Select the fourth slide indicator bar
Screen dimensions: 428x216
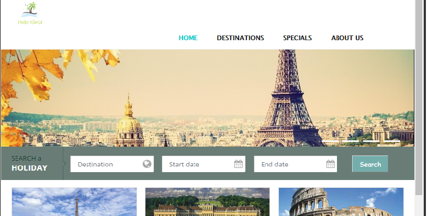click(x=392, y=141)
